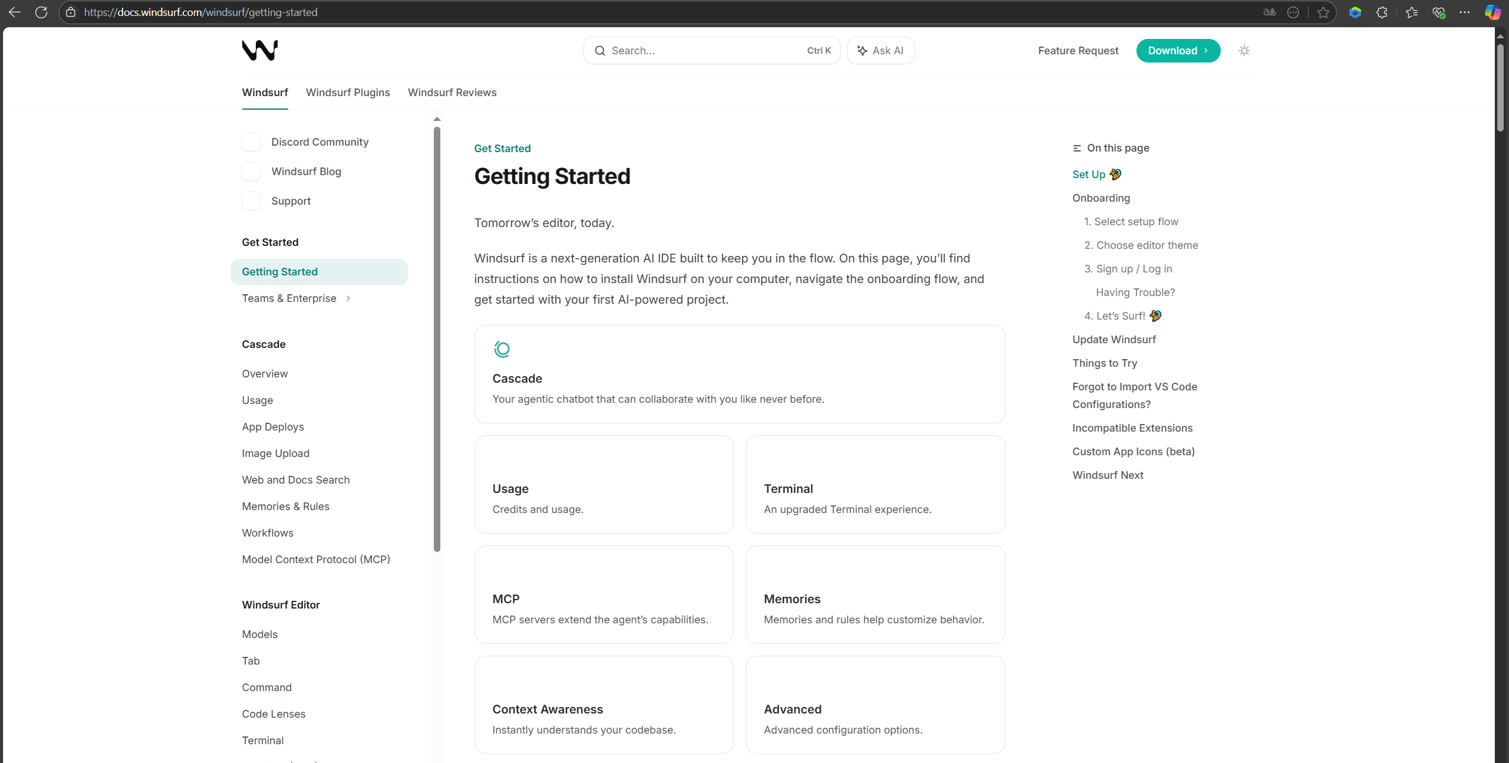Refresh the page with reload icon

tap(41, 12)
